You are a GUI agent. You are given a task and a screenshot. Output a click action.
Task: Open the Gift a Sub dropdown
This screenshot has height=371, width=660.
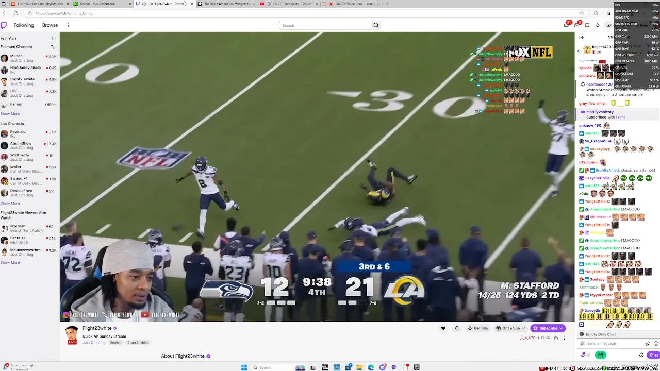pos(510,328)
